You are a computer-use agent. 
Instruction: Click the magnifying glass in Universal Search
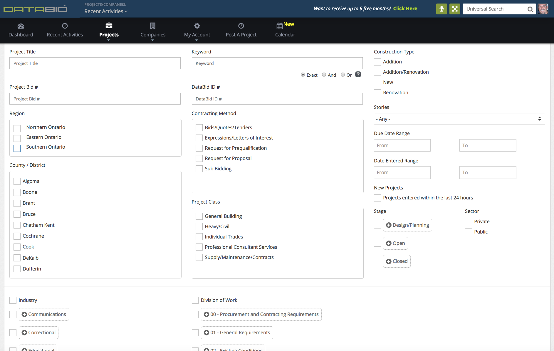(x=530, y=9)
